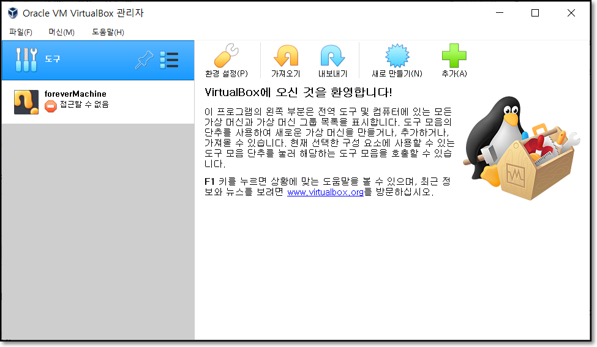The width and height of the screenshot is (597, 347).
Task: Add a machine with the green 추가(A) plus
Action: point(454,56)
